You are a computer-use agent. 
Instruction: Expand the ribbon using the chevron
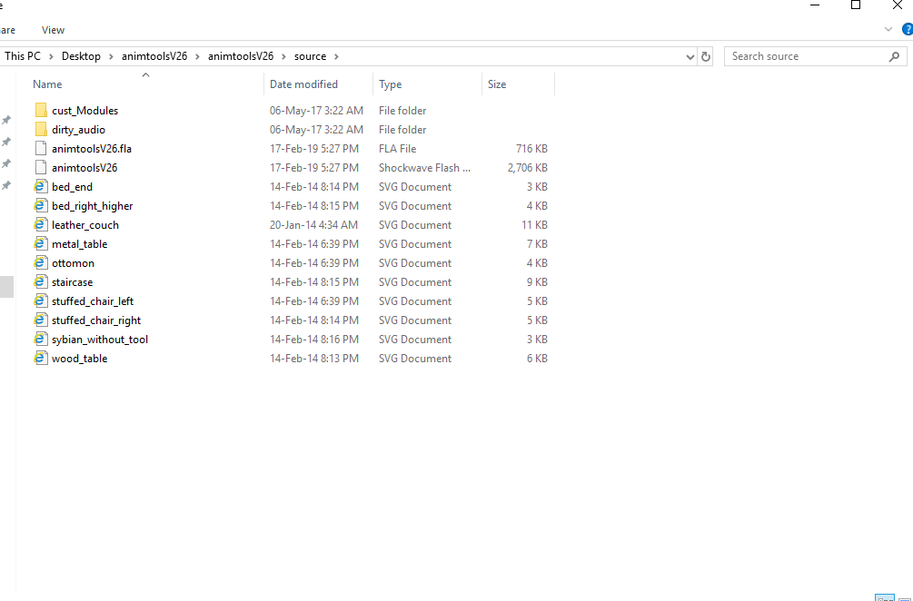[x=889, y=30]
